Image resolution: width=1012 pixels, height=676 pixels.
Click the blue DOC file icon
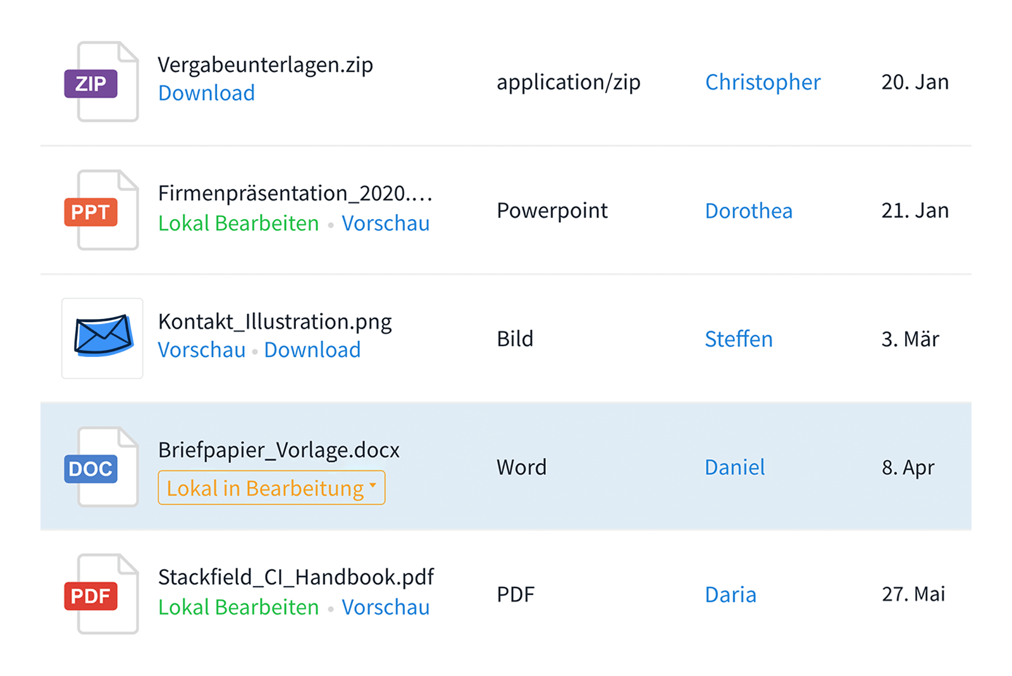pyautogui.click(x=101, y=468)
